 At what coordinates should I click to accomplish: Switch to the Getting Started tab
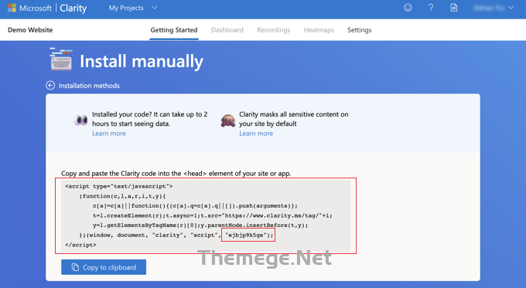pos(174,30)
